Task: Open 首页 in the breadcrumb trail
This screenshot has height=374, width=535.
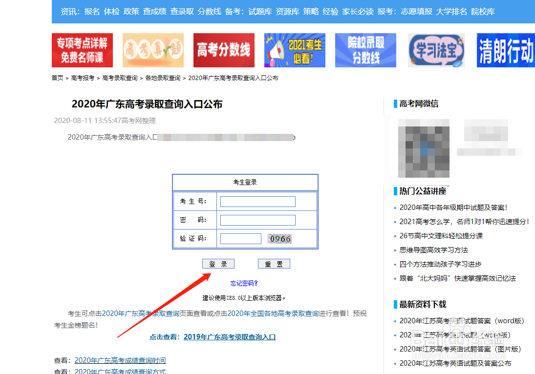Action: [x=57, y=77]
